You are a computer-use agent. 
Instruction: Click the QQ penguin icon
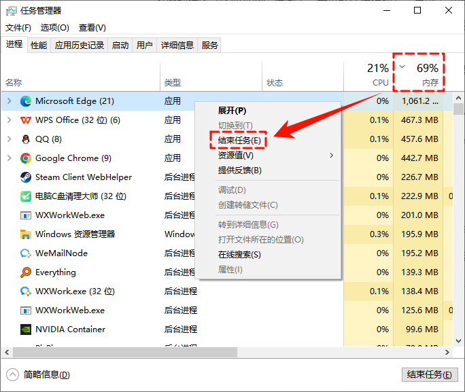[x=26, y=139]
